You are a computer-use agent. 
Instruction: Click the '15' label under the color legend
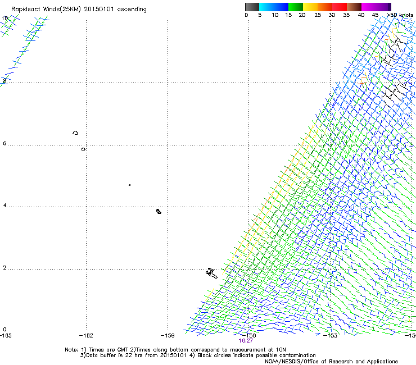288,15
